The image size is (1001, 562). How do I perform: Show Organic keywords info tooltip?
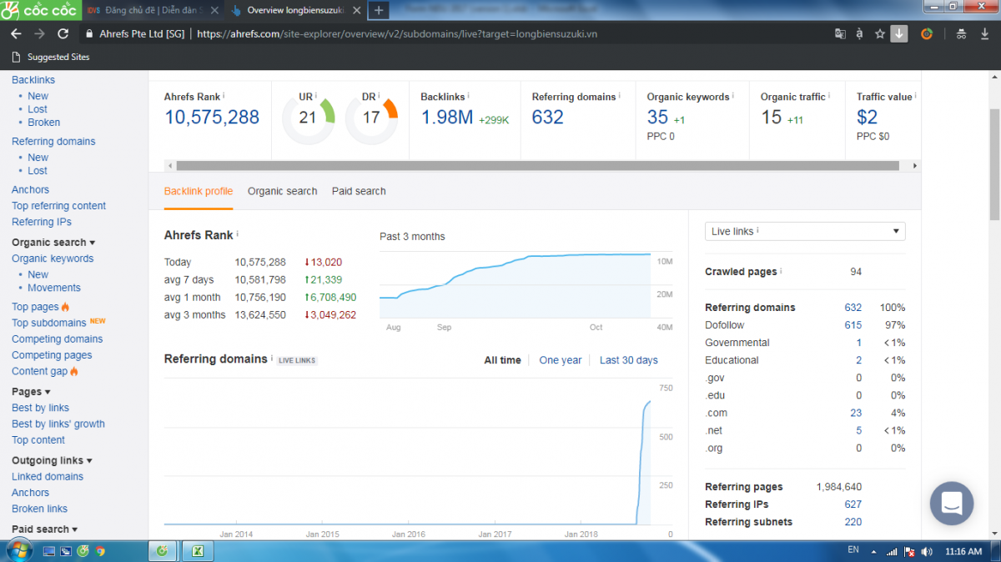733,96
